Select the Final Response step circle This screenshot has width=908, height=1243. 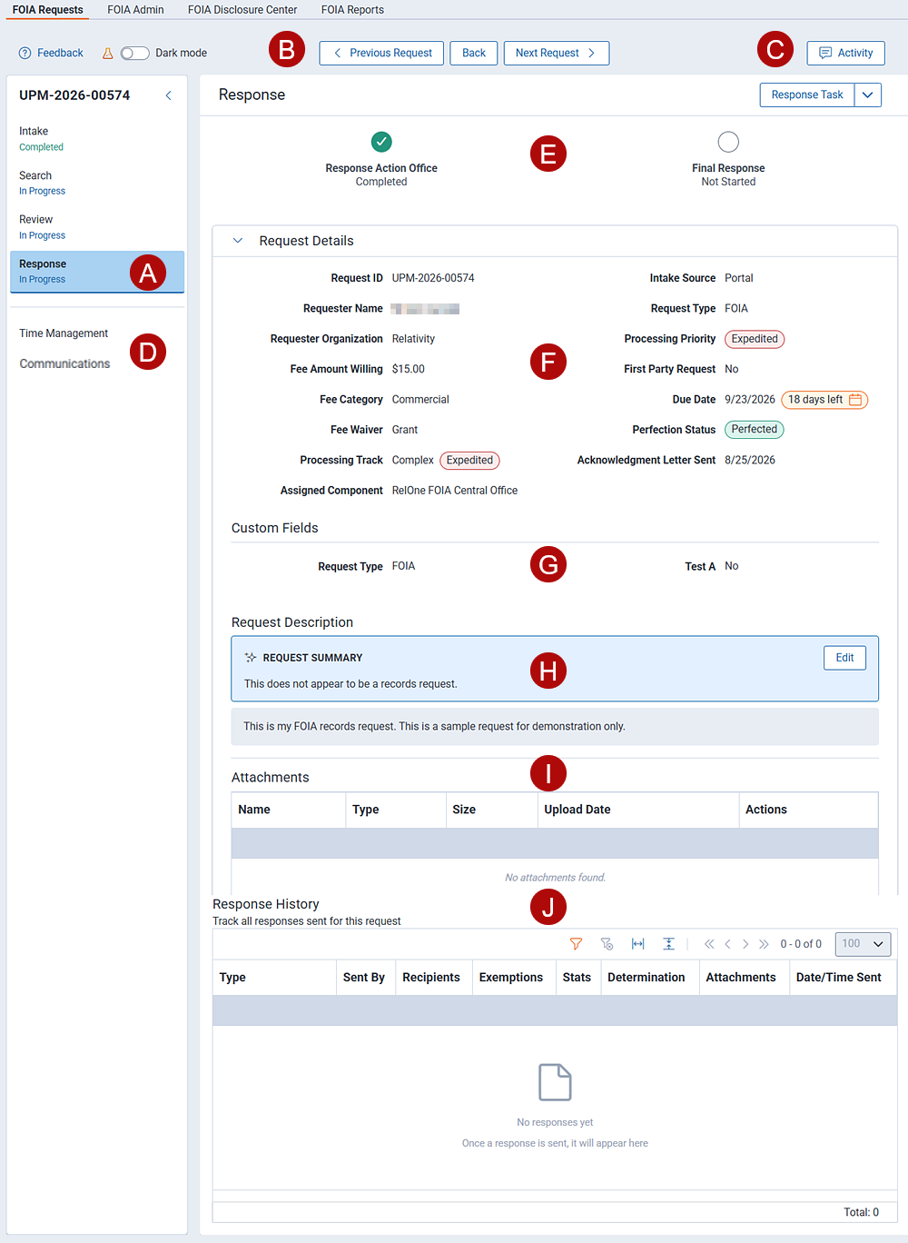pyautogui.click(x=728, y=142)
